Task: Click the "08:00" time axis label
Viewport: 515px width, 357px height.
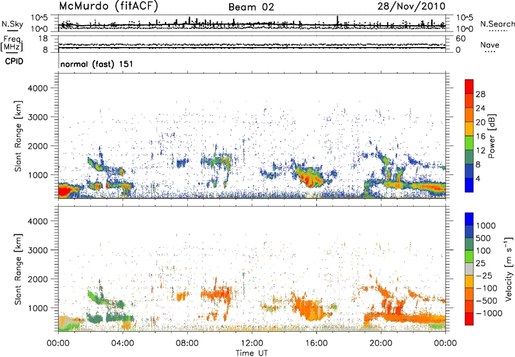Action: (x=187, y=343)
